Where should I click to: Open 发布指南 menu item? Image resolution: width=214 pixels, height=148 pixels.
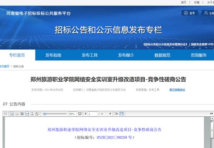click(x=53, y=55)
